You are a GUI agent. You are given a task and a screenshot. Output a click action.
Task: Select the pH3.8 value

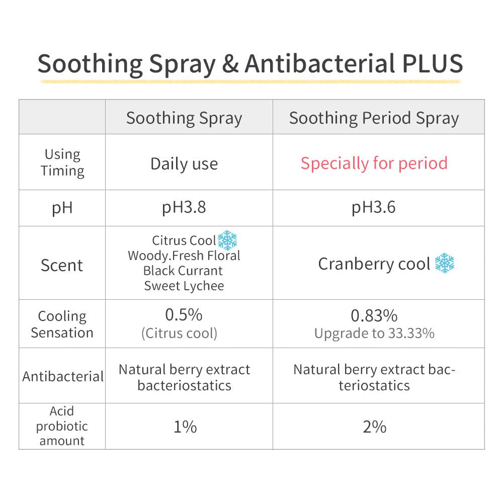pos(184,208)
